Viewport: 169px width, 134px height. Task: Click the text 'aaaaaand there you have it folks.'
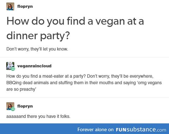tap(38, 116)
